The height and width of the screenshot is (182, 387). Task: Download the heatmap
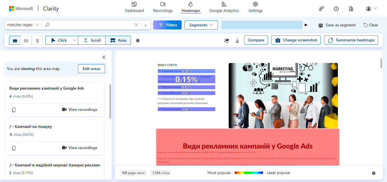tap(237, 41)
